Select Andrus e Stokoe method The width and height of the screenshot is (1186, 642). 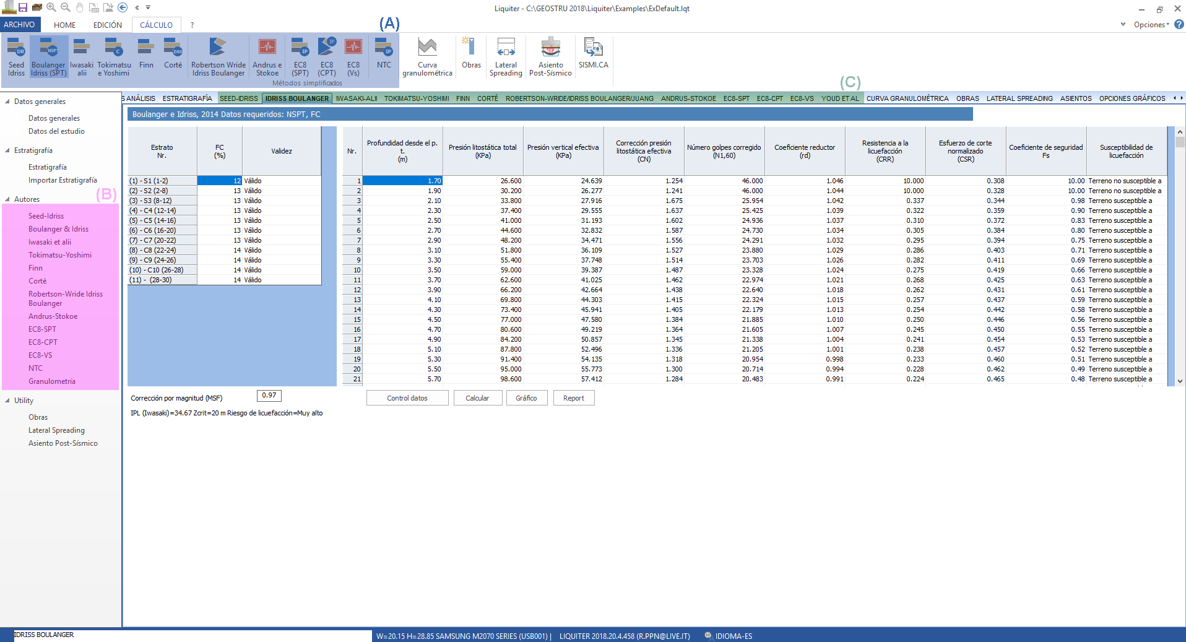[x=267, y=57]
